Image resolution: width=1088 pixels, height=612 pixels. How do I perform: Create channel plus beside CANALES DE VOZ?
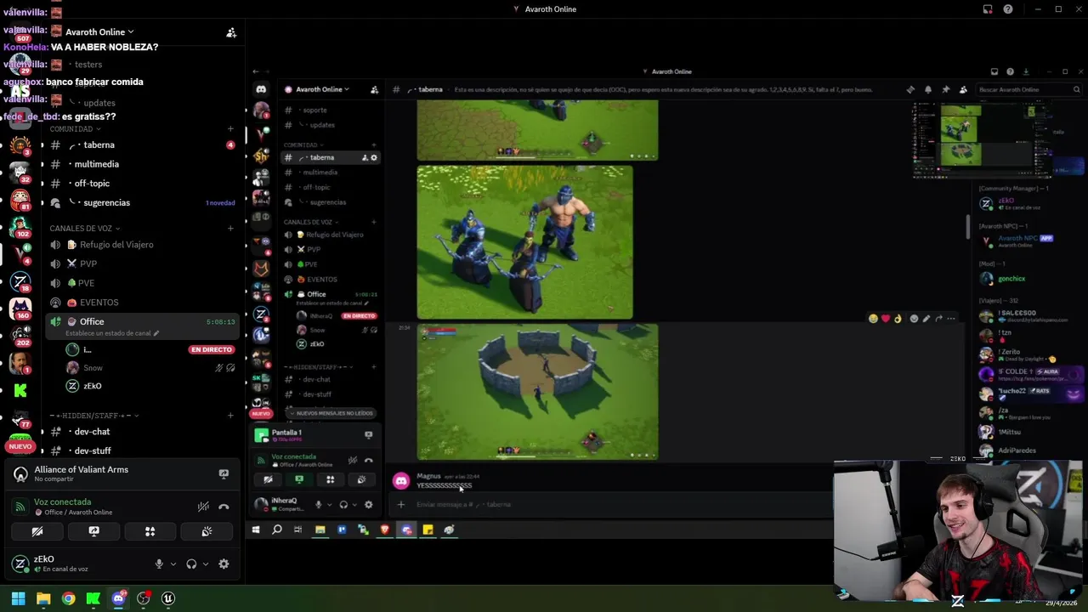pos(230,229)
